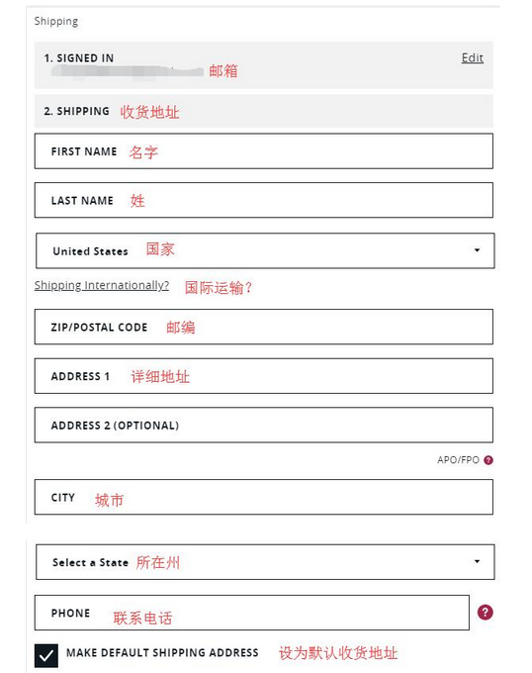
Task: Expand the United States country dropdown
Action: (x=265, y=250)
